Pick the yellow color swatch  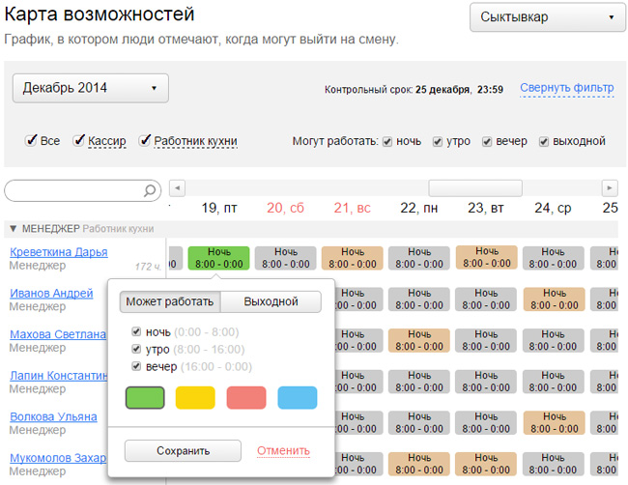tap(195, 398)
